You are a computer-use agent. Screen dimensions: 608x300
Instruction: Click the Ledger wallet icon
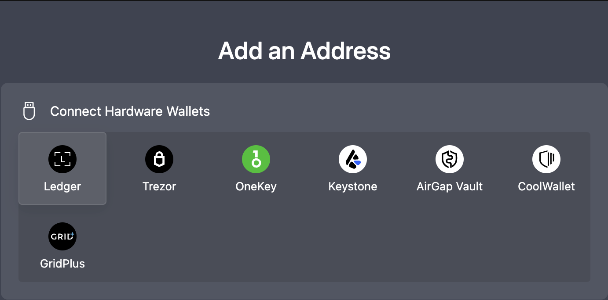click(x=62, y=159)
